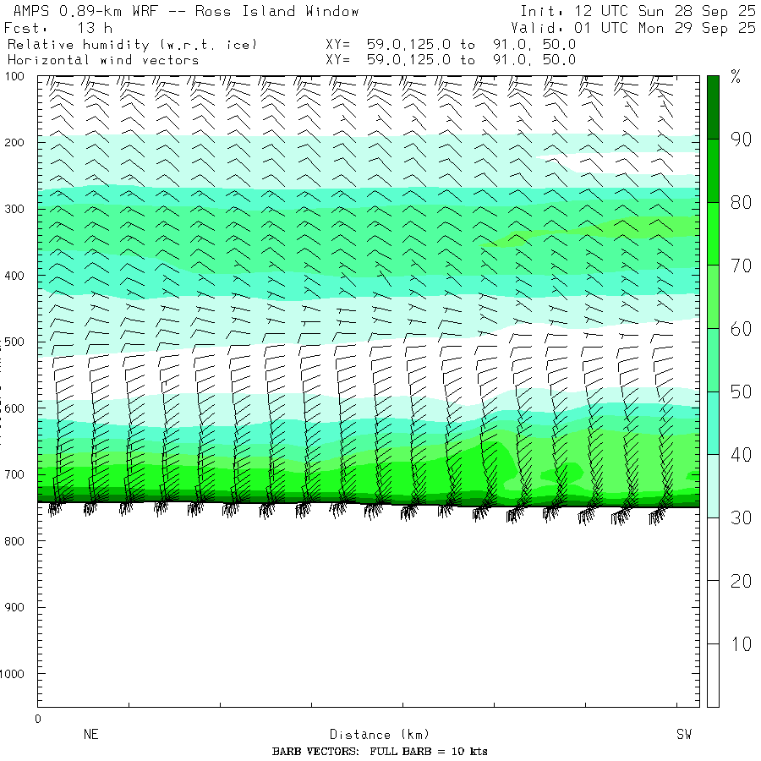Screen dimensions: 761x761
Task: Click the bright green colorbar segment between 70 and 80
Action: pos(713,233)
